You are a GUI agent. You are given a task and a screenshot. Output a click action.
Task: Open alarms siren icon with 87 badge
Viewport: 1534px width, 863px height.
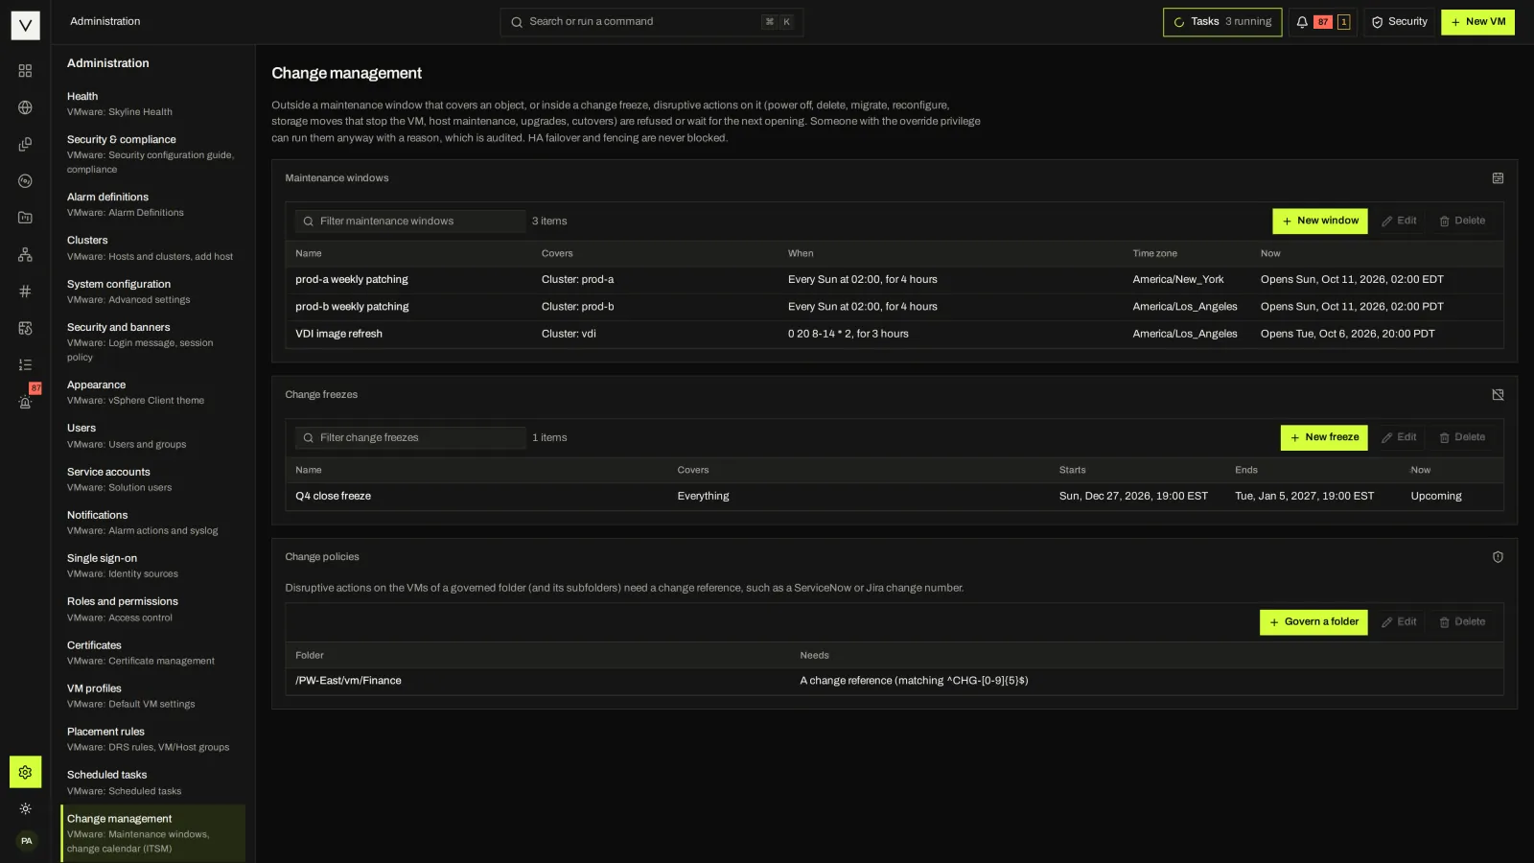point(25,401)
